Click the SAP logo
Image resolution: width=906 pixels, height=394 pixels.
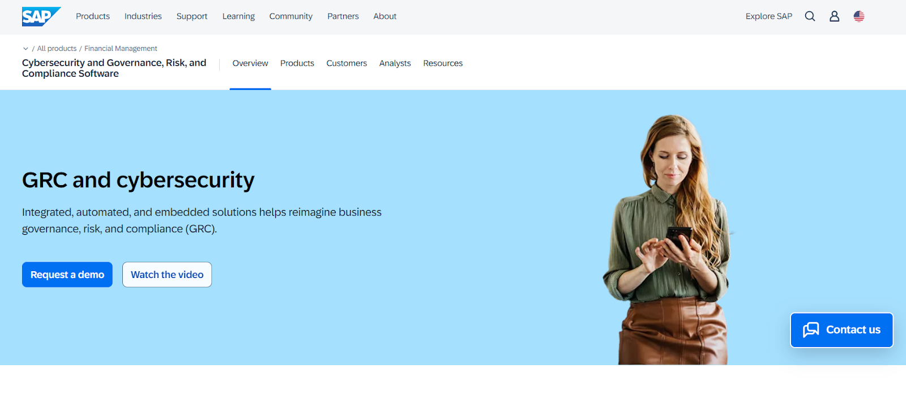[x=41, y=16]
